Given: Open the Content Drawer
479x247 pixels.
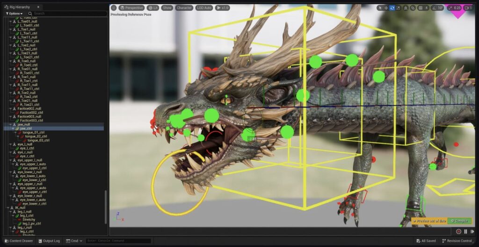Looking at the screenshot, I should click(x=19, y=241).
